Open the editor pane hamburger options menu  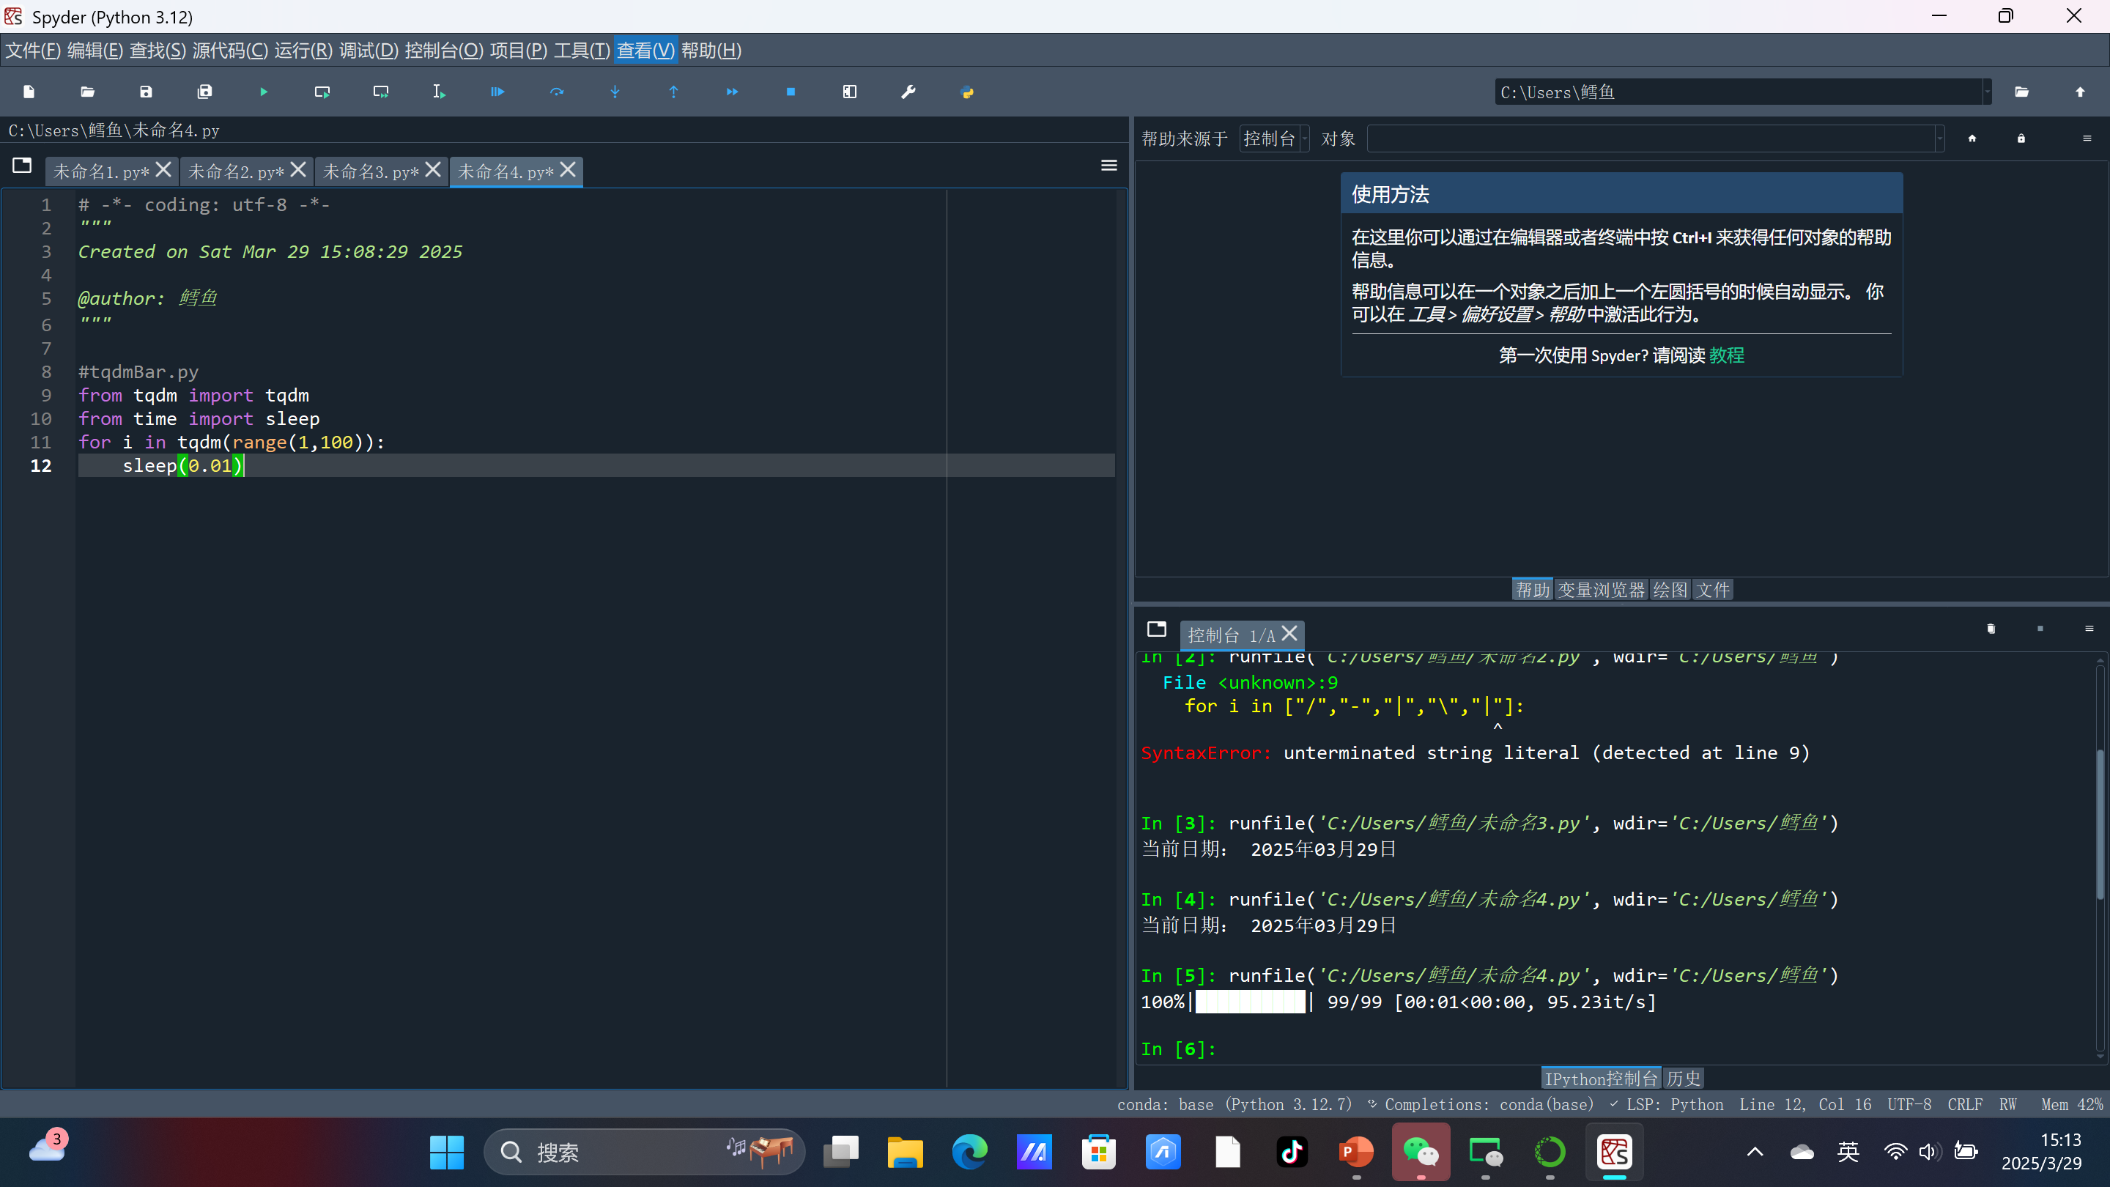1108,166
